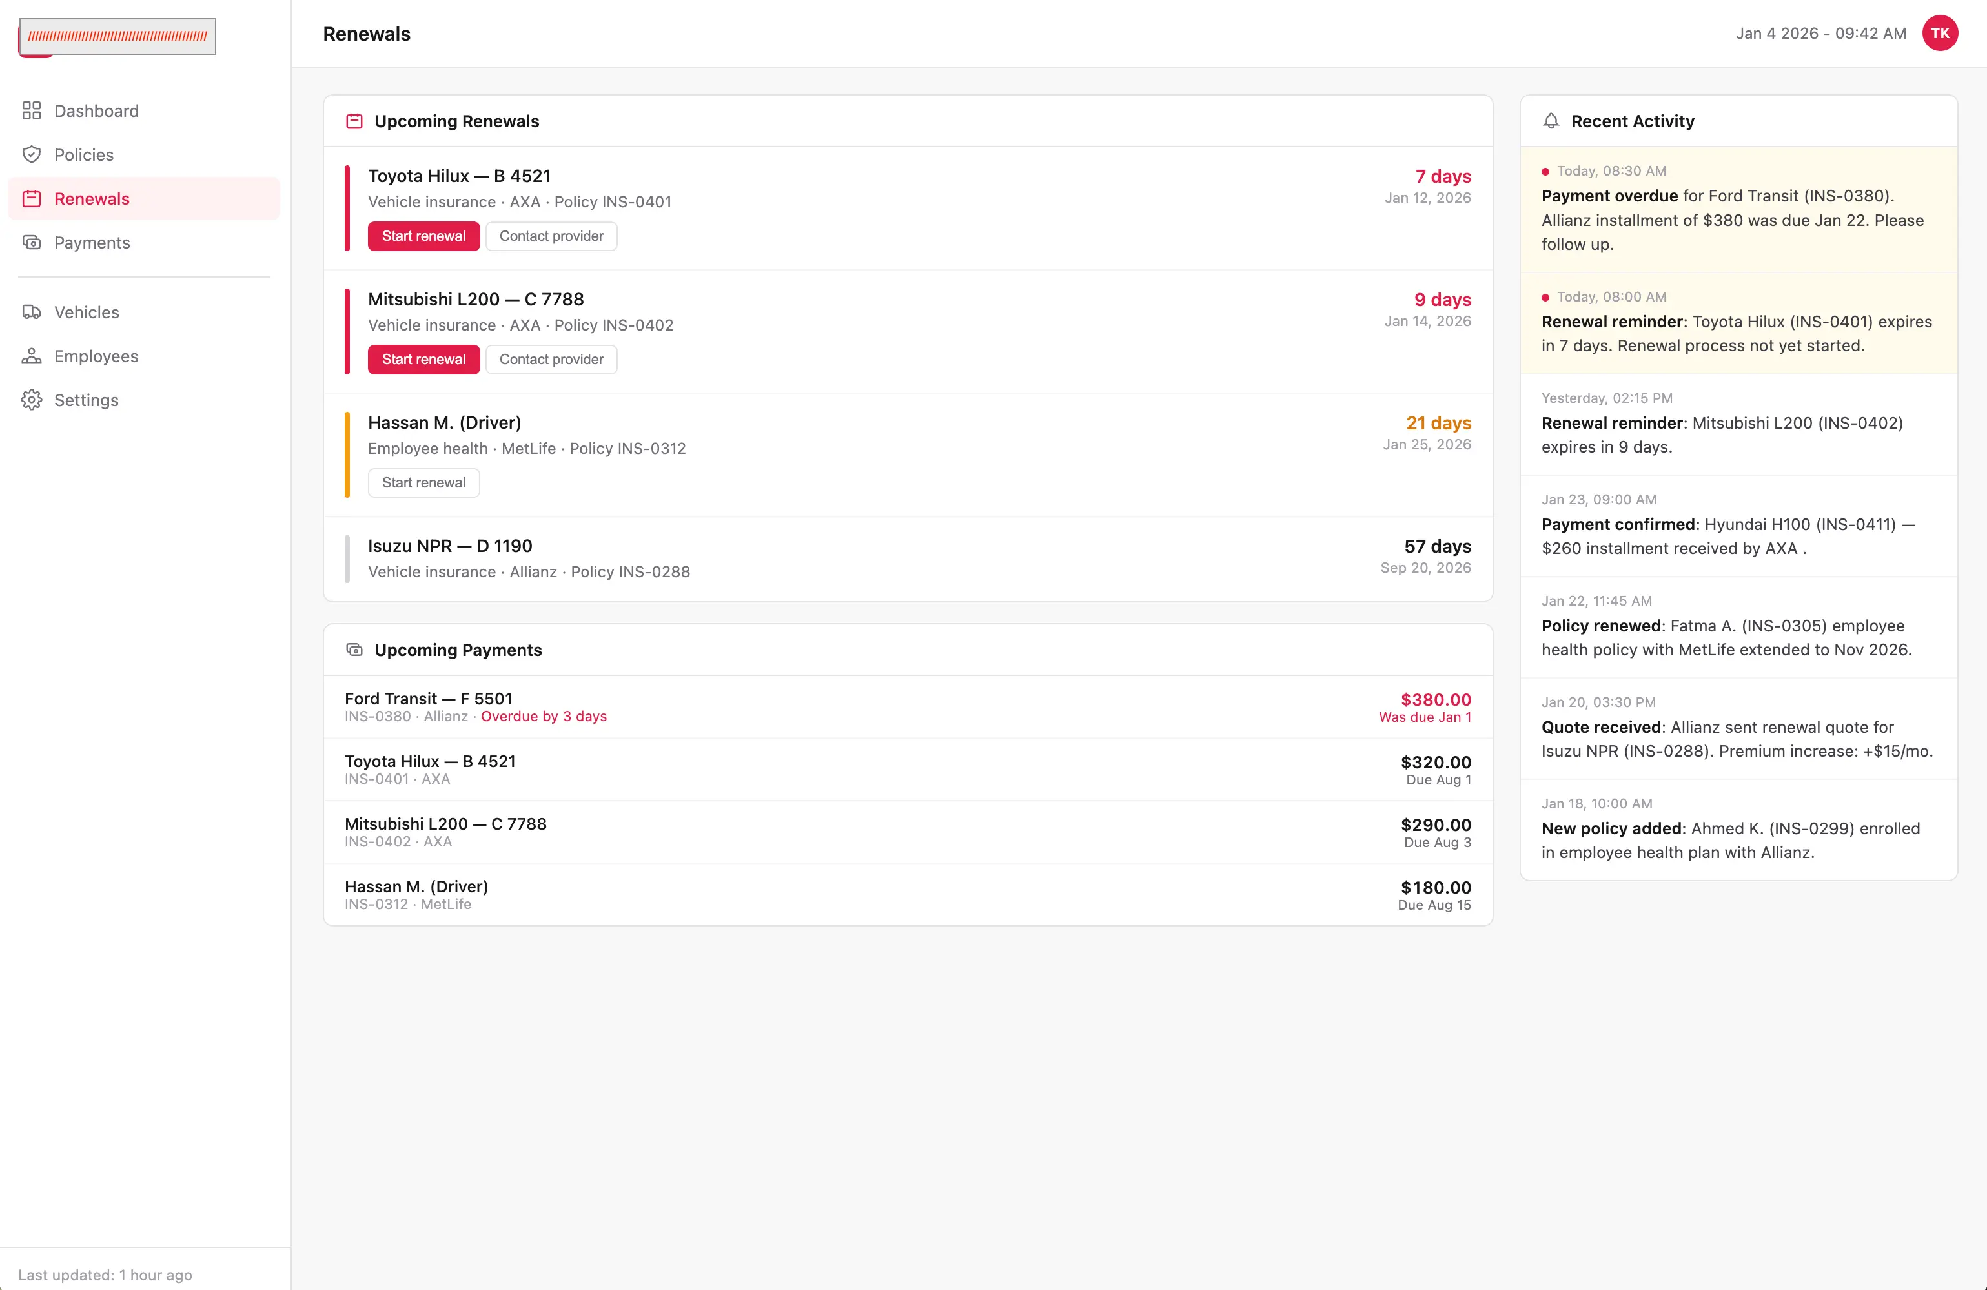Image resolution: width=1987 pixels, height=1290 pixels.
Task: Click 'Overdue by 3 days' label
Action: pos(544,717)
